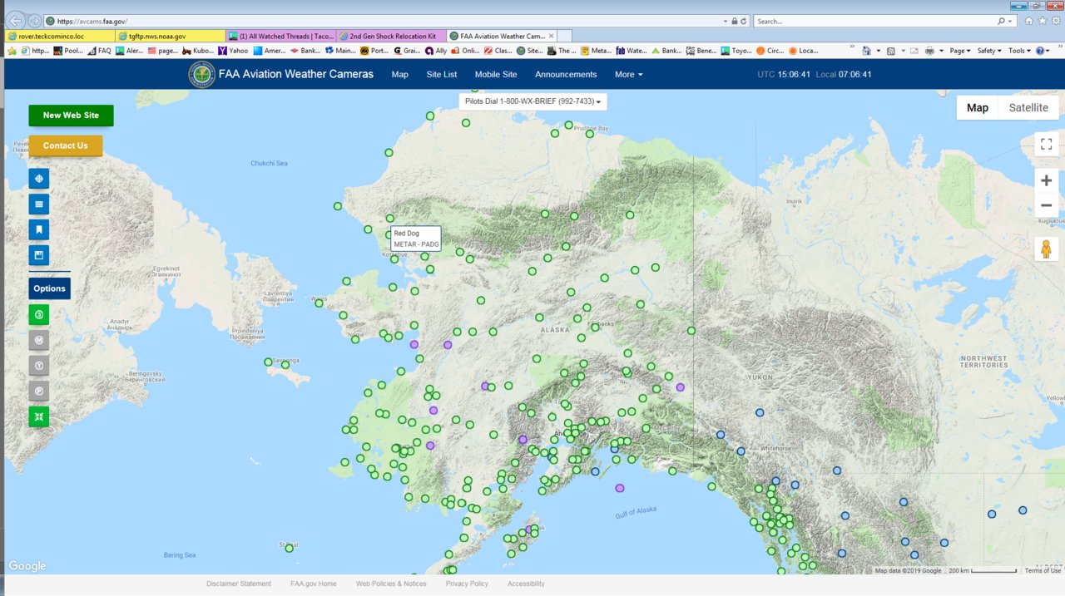Refresh the page using the reload icon
This screenshot has height=596, width=1065.
744,21
